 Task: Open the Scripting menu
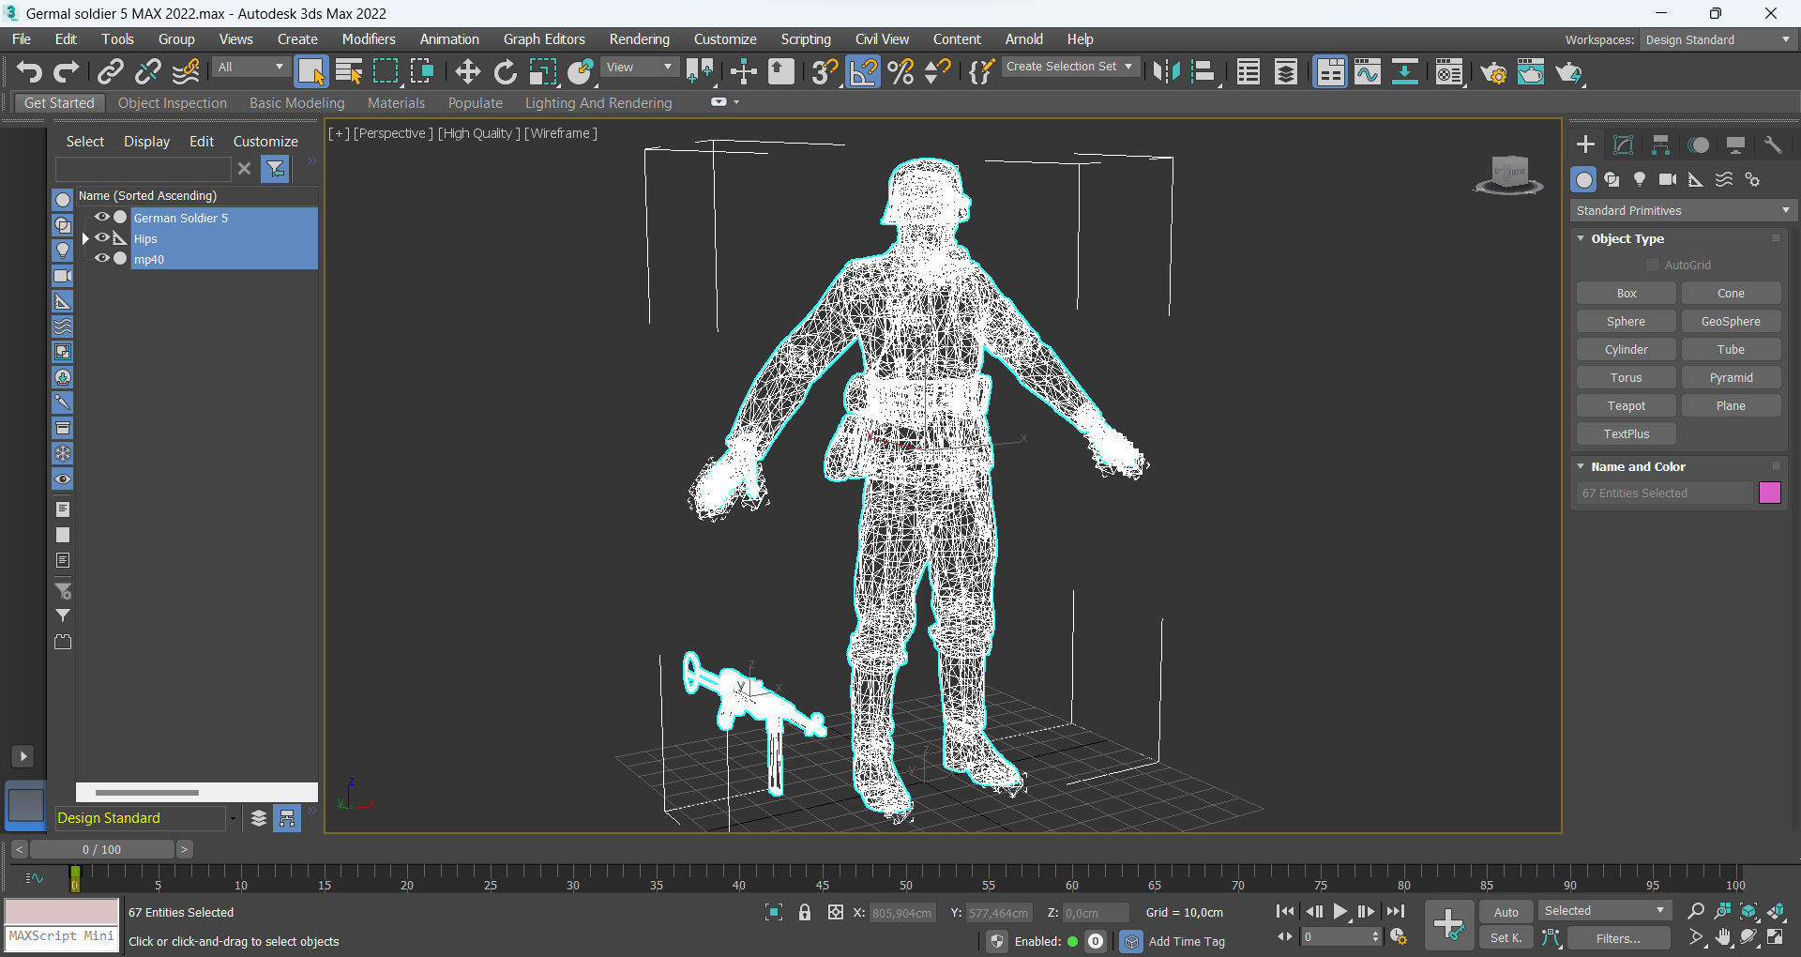[x=806, y=39]
